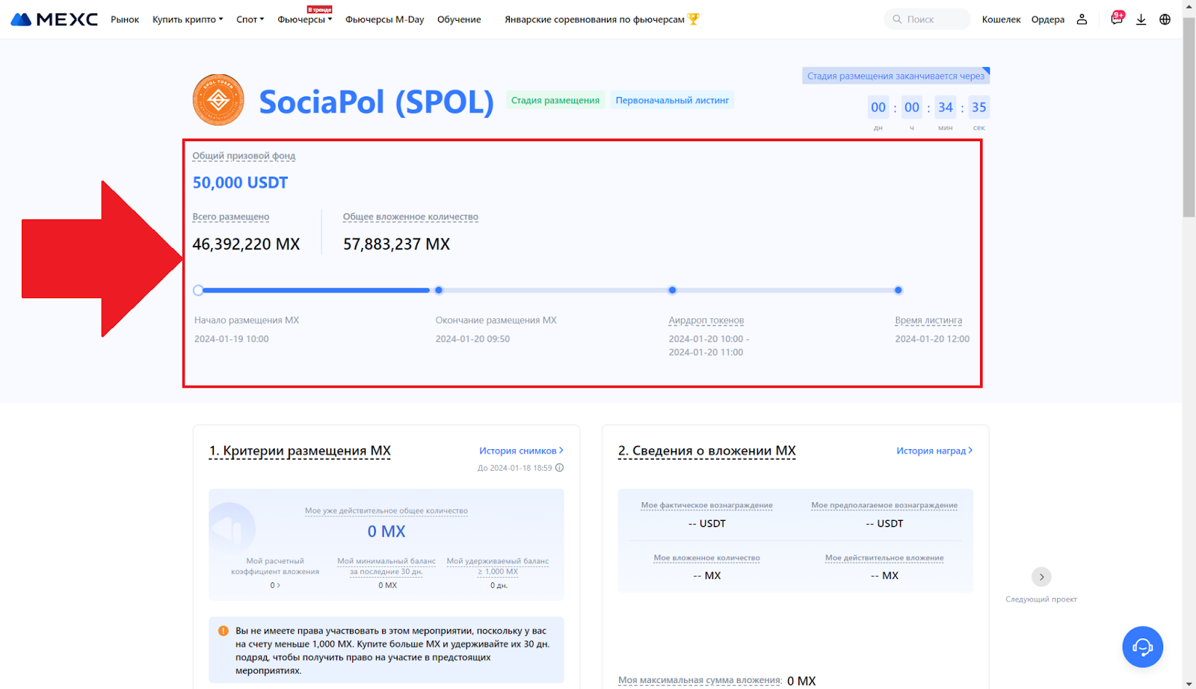Click the SociaPol orange token logo
Viewport: 1196px width, 689px height.
(x=218, y=100)
